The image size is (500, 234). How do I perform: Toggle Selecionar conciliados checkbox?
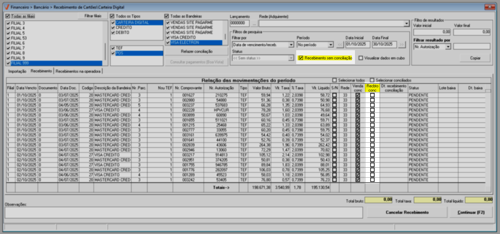coord(372,80)
